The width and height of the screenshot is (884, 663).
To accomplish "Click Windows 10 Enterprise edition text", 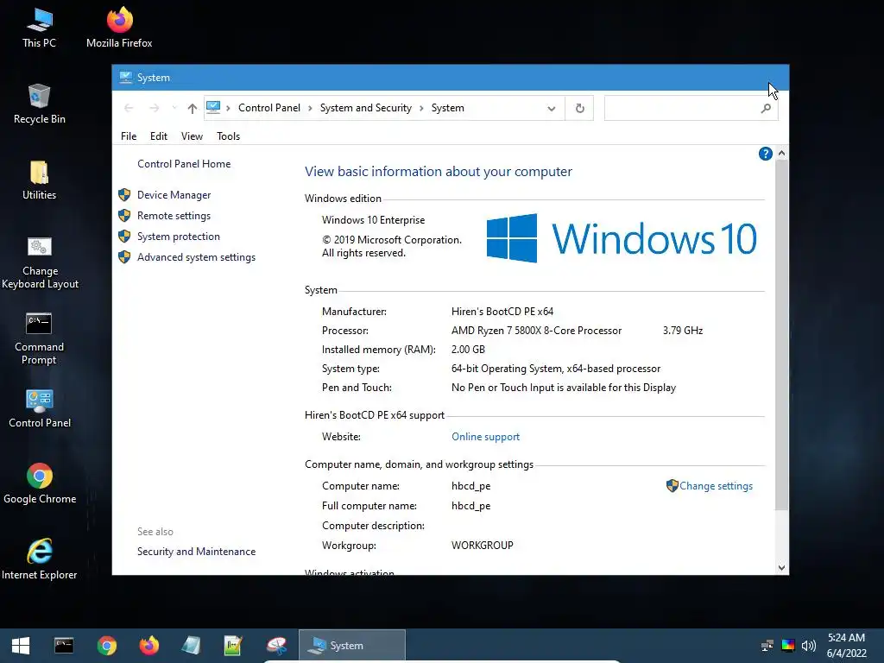I will tap(373, 220).
